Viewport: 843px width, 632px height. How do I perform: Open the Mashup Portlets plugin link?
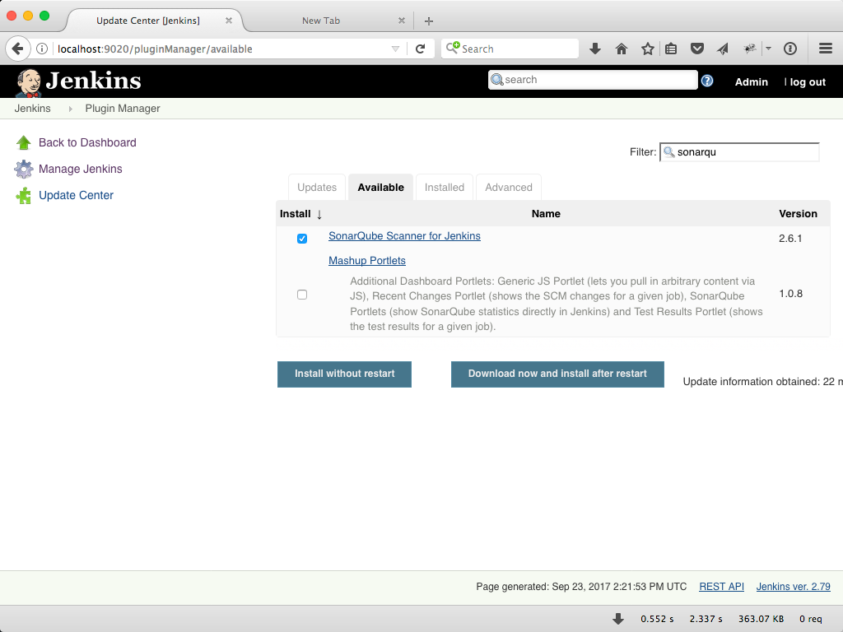click(367, 261)
